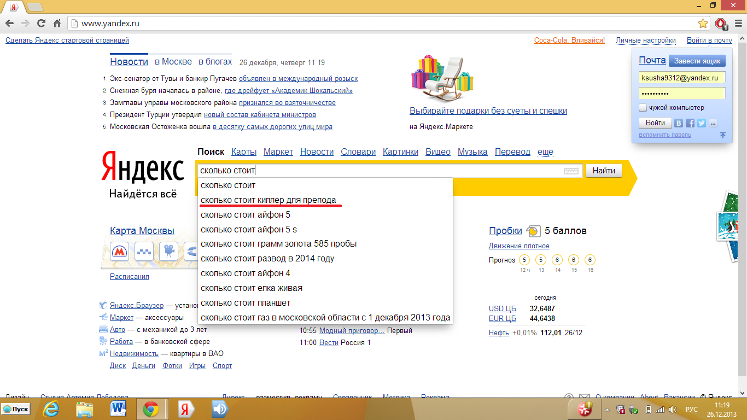This screenshot has width=747, height=420.
Task: Bookmark the page with the star icon
Action: click(703, 24)
